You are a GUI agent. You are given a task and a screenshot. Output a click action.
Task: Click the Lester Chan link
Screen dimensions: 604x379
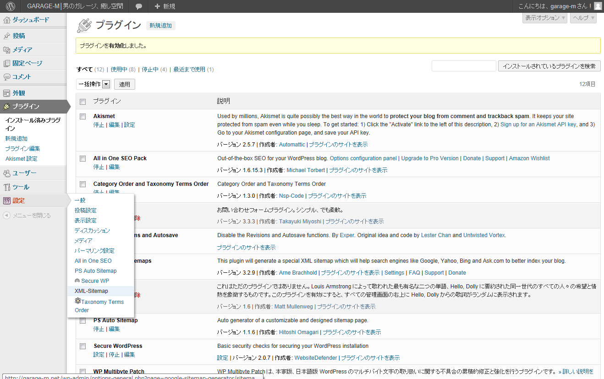[436, 235]
